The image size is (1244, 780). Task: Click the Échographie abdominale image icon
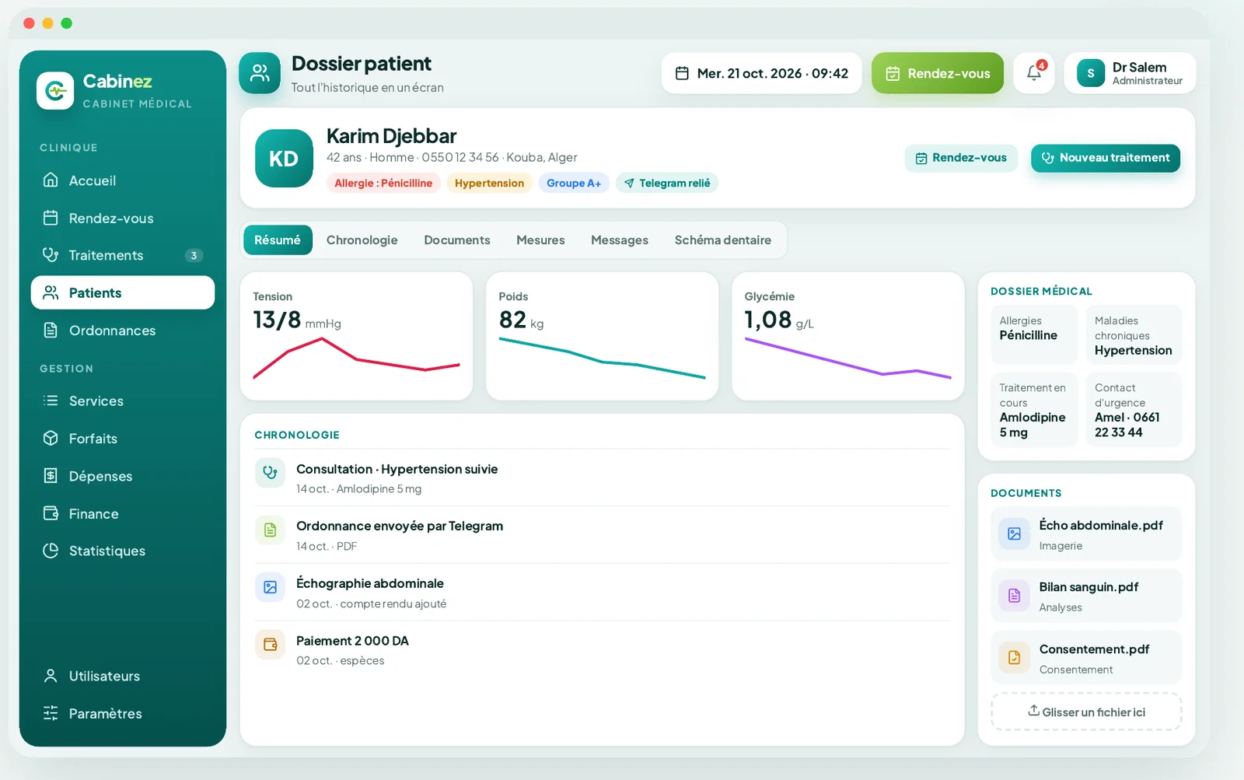pos(270,587)
